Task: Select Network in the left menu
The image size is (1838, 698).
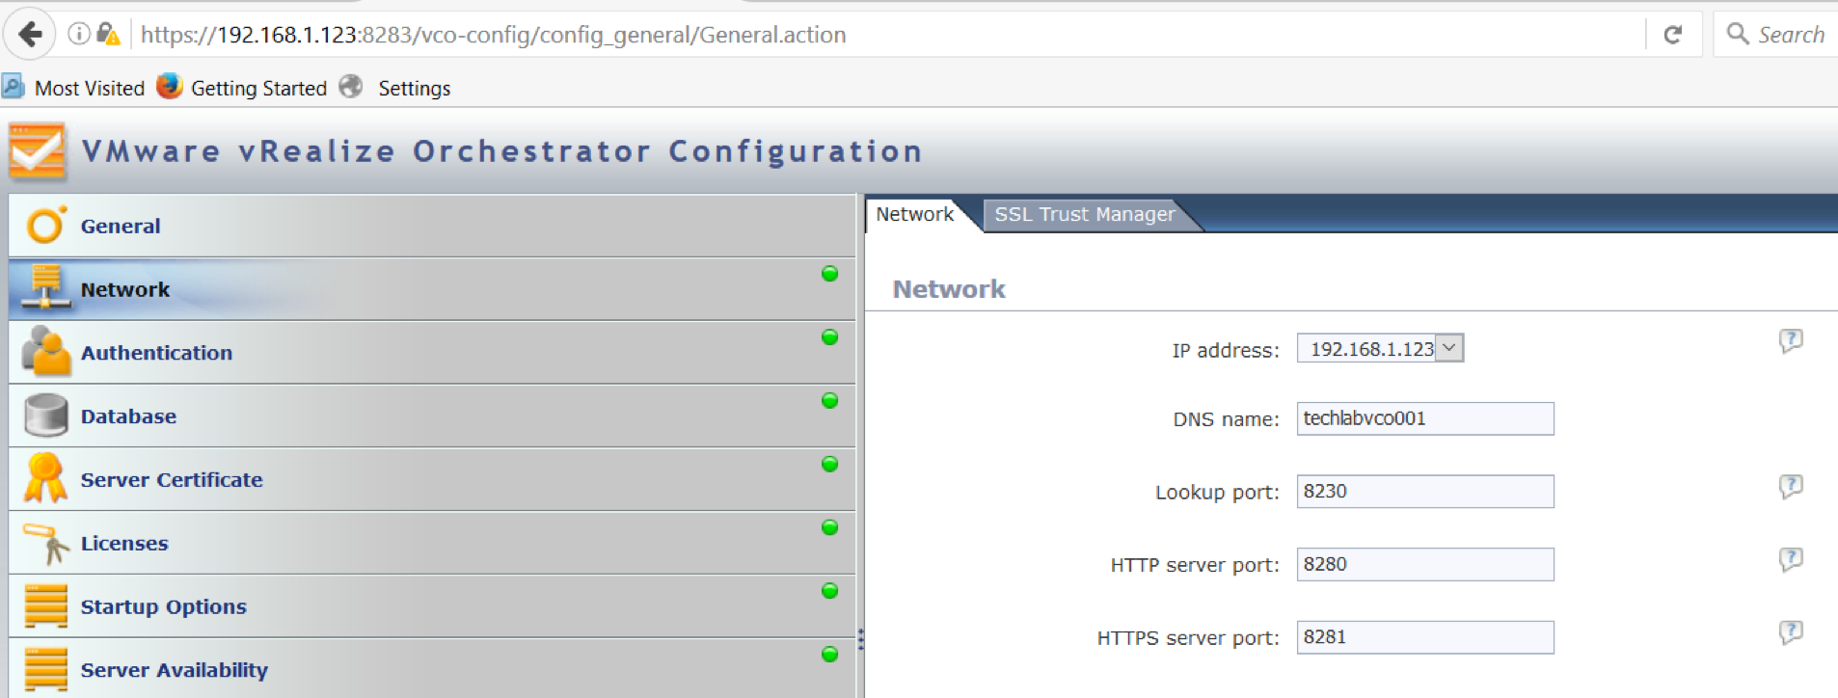Action: [x=432, y=289]
